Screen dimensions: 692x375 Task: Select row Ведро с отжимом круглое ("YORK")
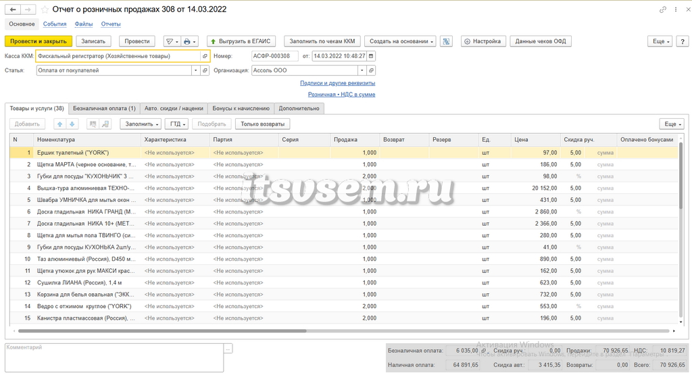pos(344,307)
